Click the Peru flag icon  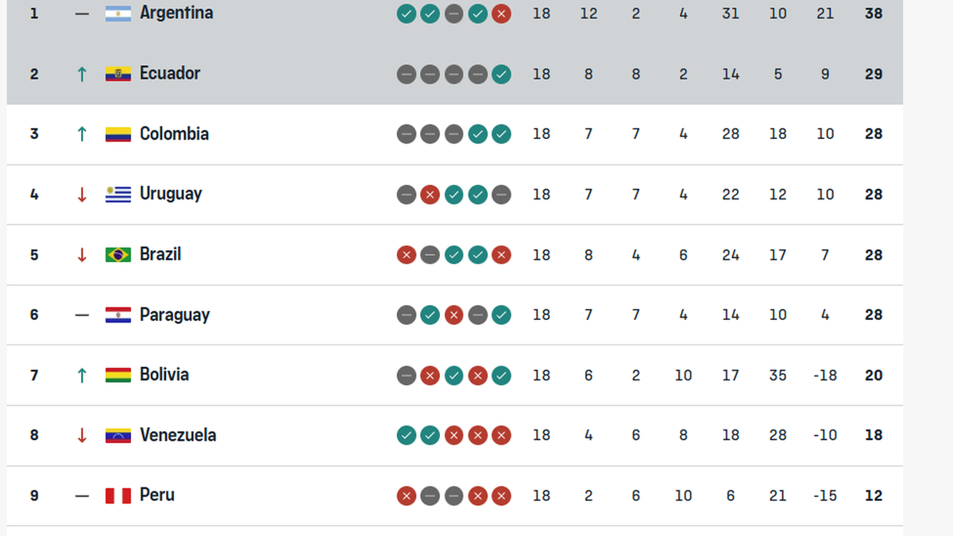(x=118, y=496)
